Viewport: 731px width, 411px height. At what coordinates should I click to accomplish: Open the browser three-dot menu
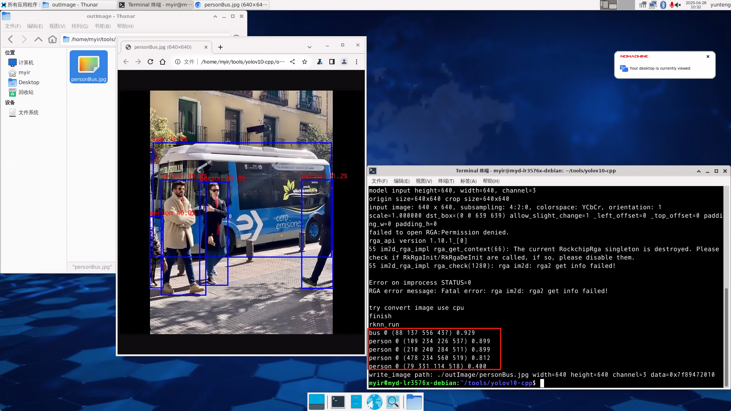(x=356, y=62)
